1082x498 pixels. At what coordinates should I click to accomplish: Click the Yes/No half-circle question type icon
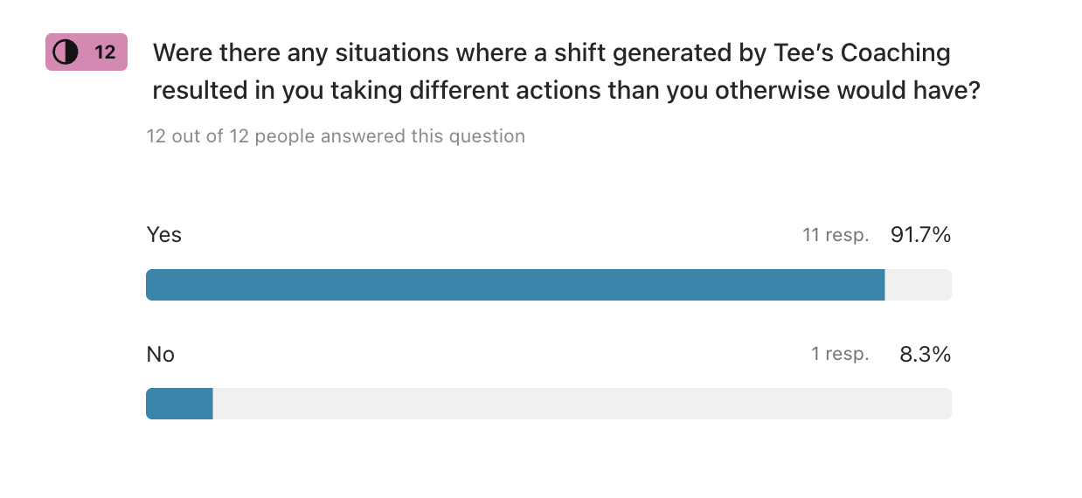[66, 52]
